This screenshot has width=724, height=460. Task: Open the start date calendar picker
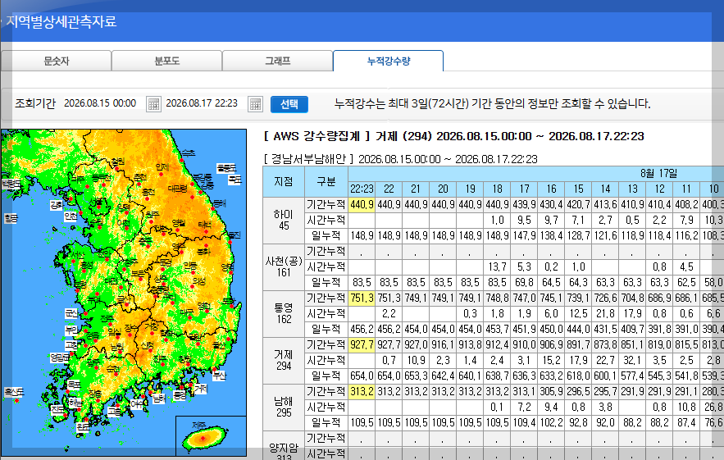[x=153, y=104]
